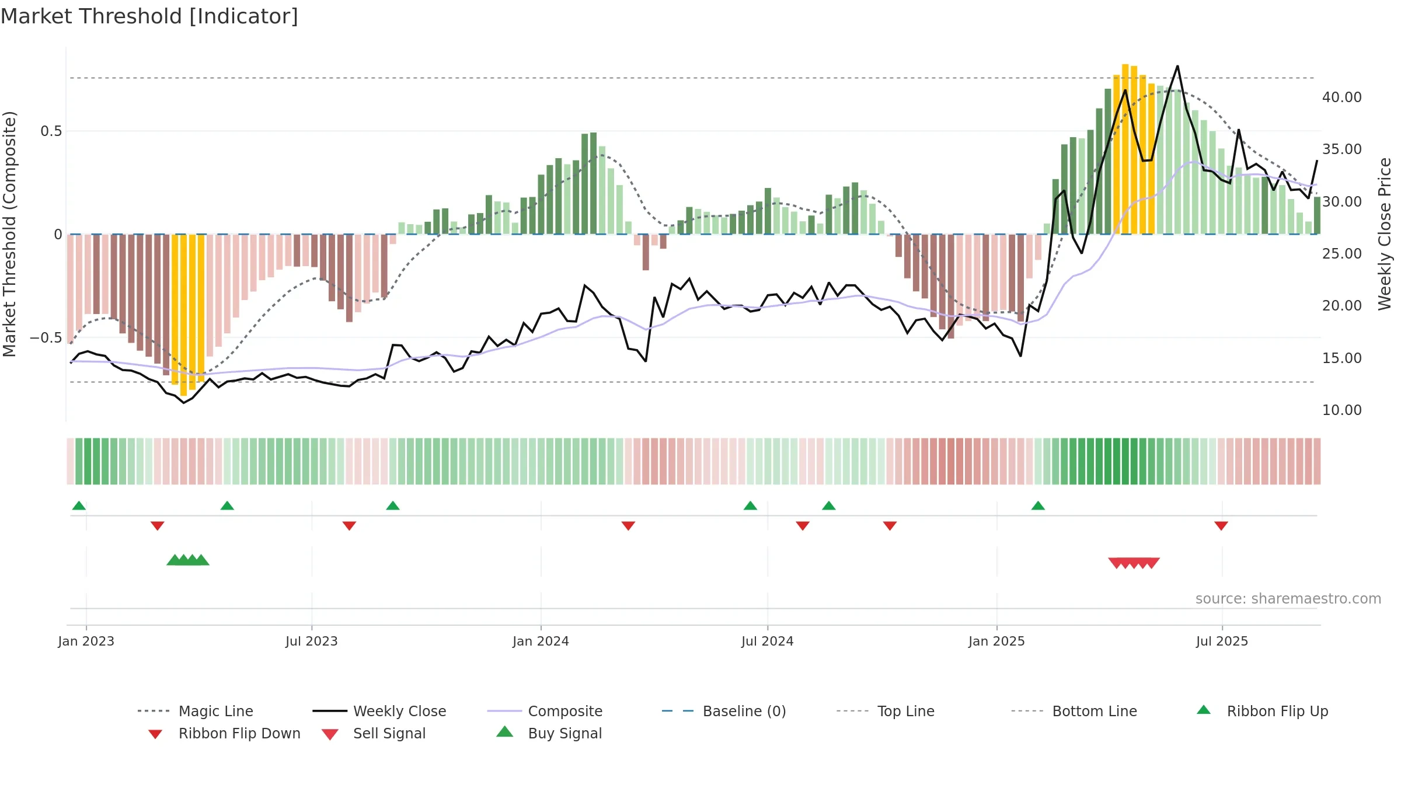Click the ribbon flip up marker near August 2024

pyautogui.click(x=829, y=505)
